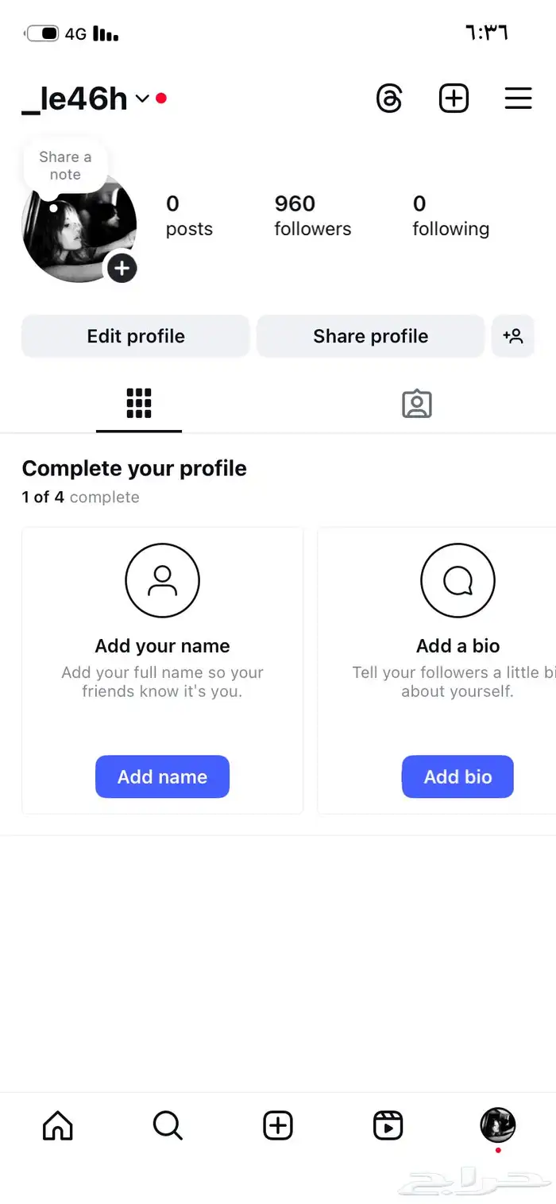Open the Search magnifier icon

tap(168, 1125)
